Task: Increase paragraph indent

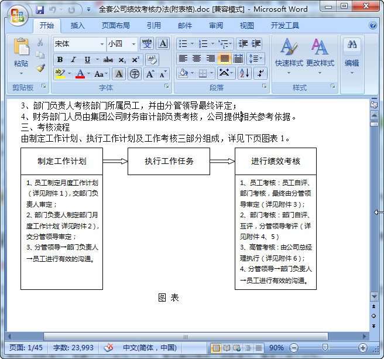Action: [x=256, y=44]
